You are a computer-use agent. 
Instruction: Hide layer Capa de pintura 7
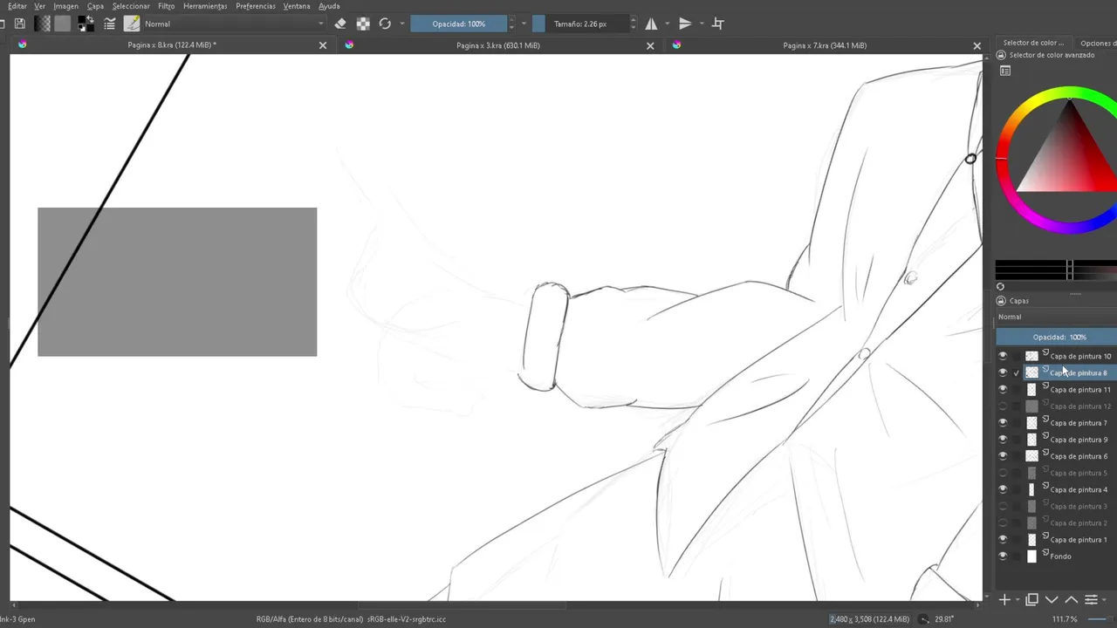1003,423
